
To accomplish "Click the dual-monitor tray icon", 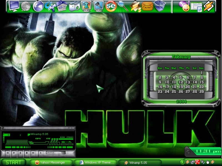I will point(192,162).
